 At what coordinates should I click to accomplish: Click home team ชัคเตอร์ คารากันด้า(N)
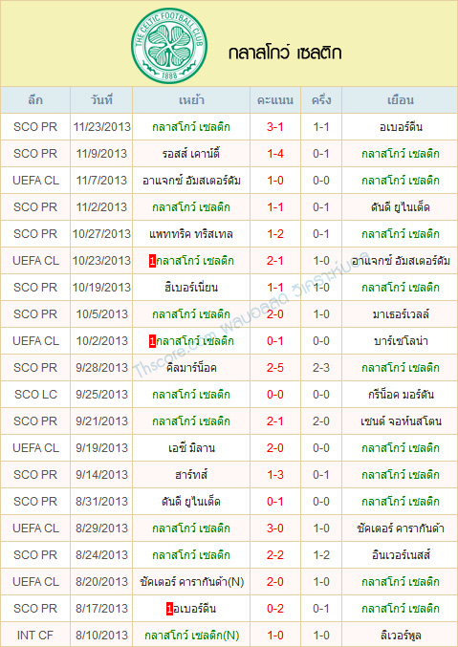tap(191, 582)
